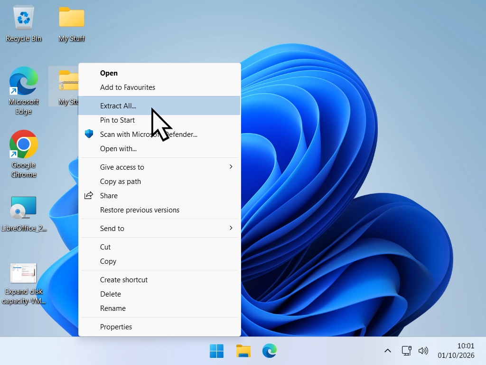Screen dimensions: 486x365
Task: Choose Copy as path
Action: pyautogui.click(x=159, y=182)
